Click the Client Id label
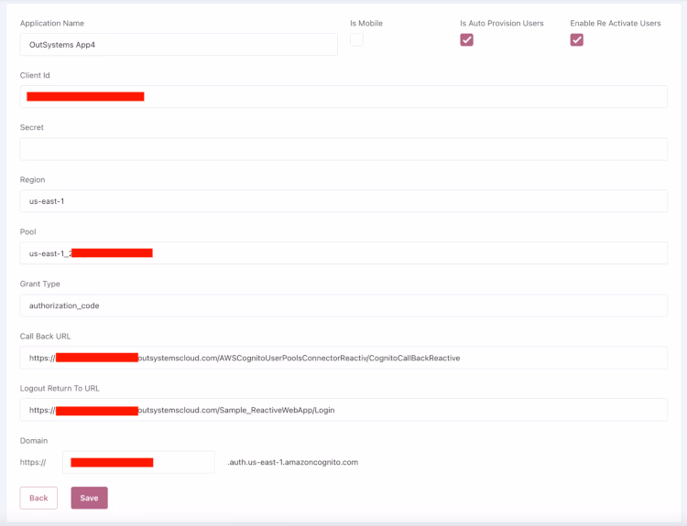Viewport: 687px width, 526px height. tap(35, 75)
